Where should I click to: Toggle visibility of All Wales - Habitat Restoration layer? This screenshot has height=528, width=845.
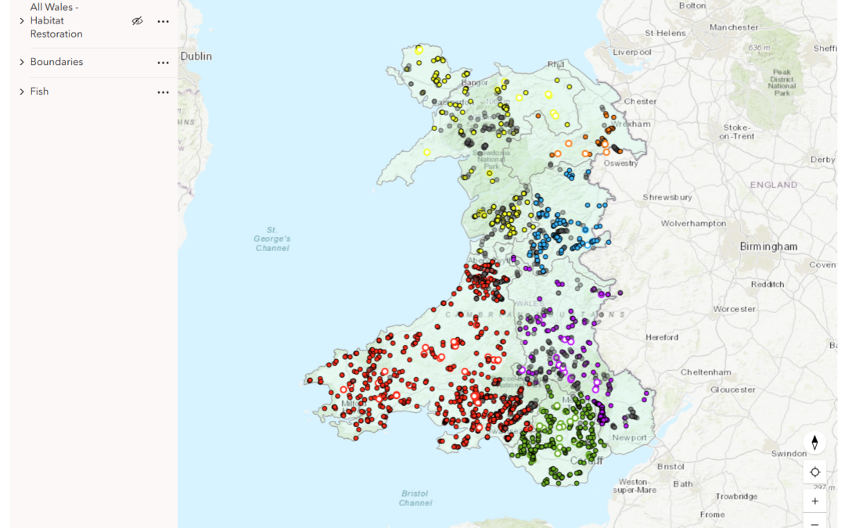click(x=138, y=21)
